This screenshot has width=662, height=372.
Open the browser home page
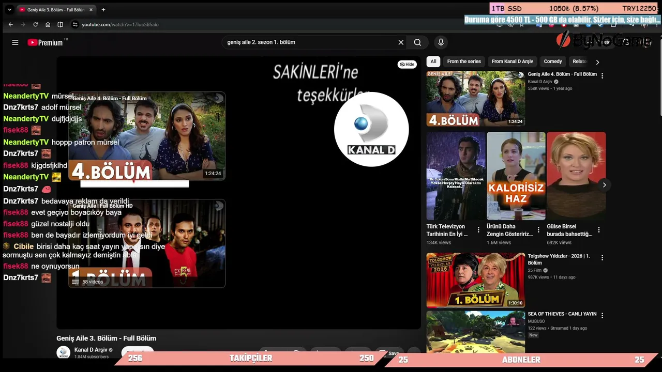pyautogui.click(x=48, y=24)
